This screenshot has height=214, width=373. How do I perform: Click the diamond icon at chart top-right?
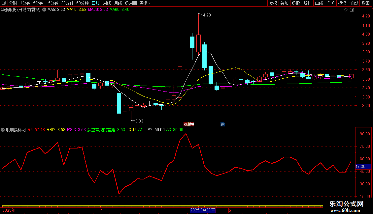point(346,10)
